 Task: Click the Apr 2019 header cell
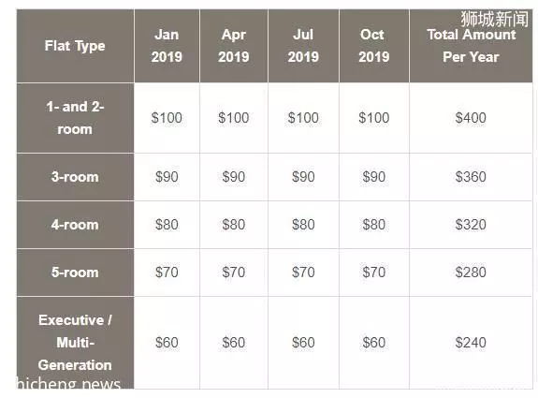pyautogui.click(x=234, y=46)
